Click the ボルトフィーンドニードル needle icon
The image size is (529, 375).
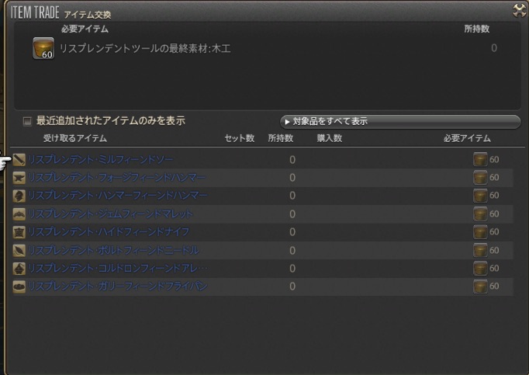point(19,250)
